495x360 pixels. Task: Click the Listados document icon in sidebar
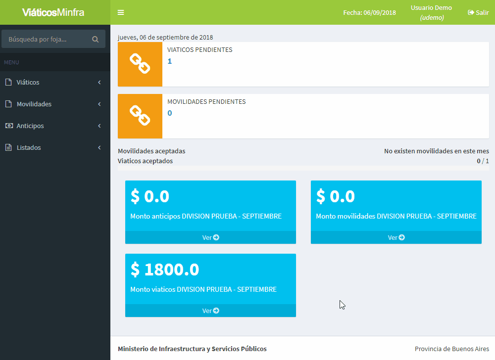8,148
